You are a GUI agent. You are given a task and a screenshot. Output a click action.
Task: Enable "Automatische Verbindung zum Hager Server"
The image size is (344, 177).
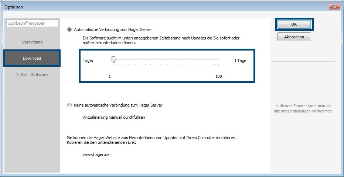pos(69,29)
